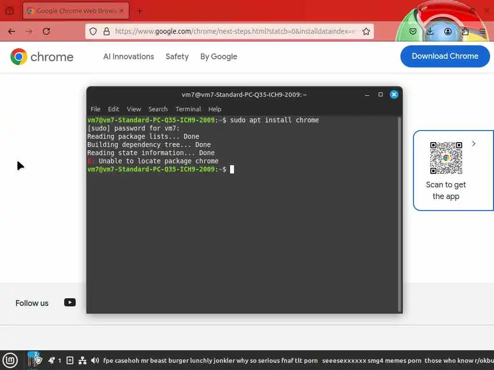Open the terminal Help menu
This screenshot has width=494, height=370.
click(215, 109)
